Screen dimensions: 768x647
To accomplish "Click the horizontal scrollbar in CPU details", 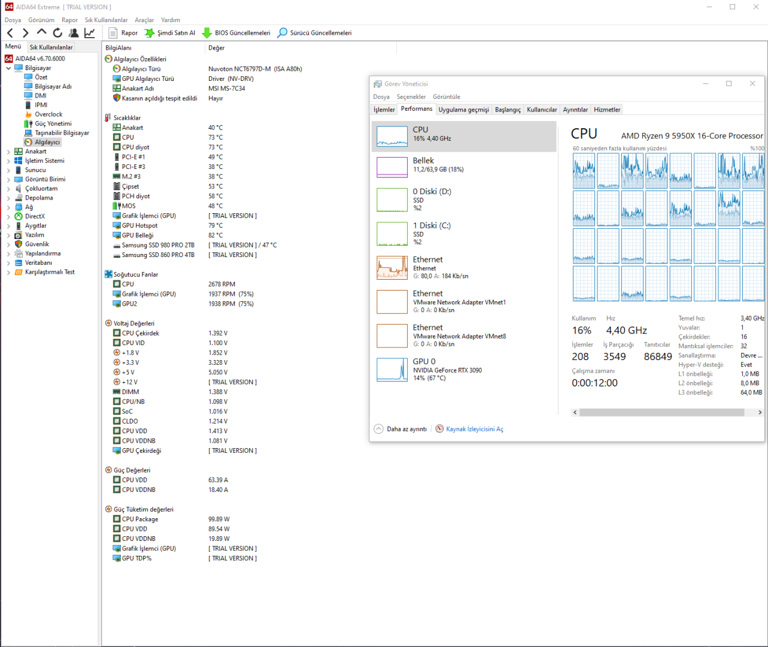I will tap(661, 412).
